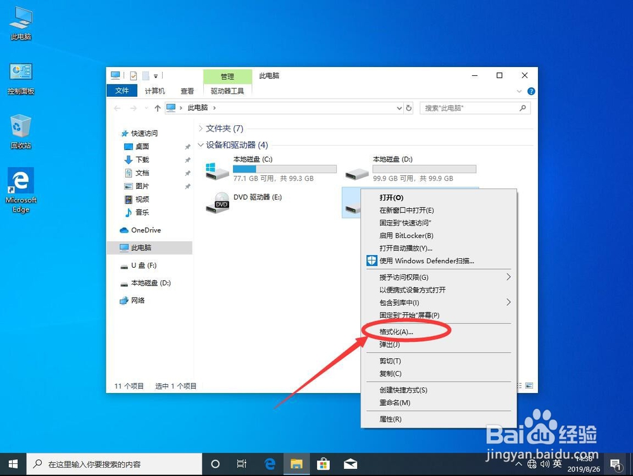The image size is (633, 476).
Task: Switch to the 查看 ribbon tab
Action: tap(187, 91)
